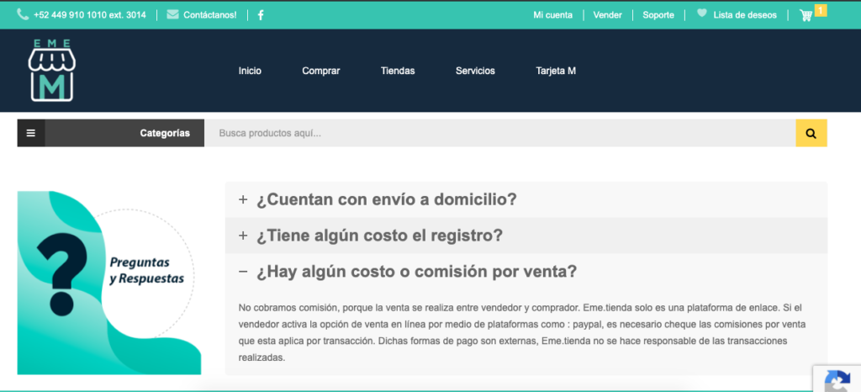Click the heart wishlist icon
The height and width of the screenshot is (392, 861).
(702, 14)
